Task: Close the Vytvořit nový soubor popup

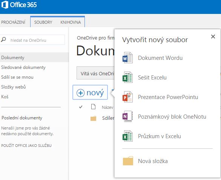Action: point(213,37)
